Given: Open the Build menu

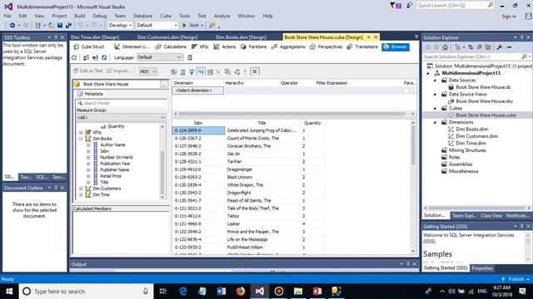Looking at the screenshot, I should (80, 16).
